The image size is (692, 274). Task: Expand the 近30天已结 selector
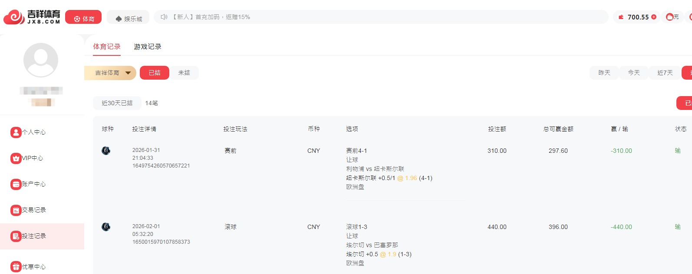116,103
